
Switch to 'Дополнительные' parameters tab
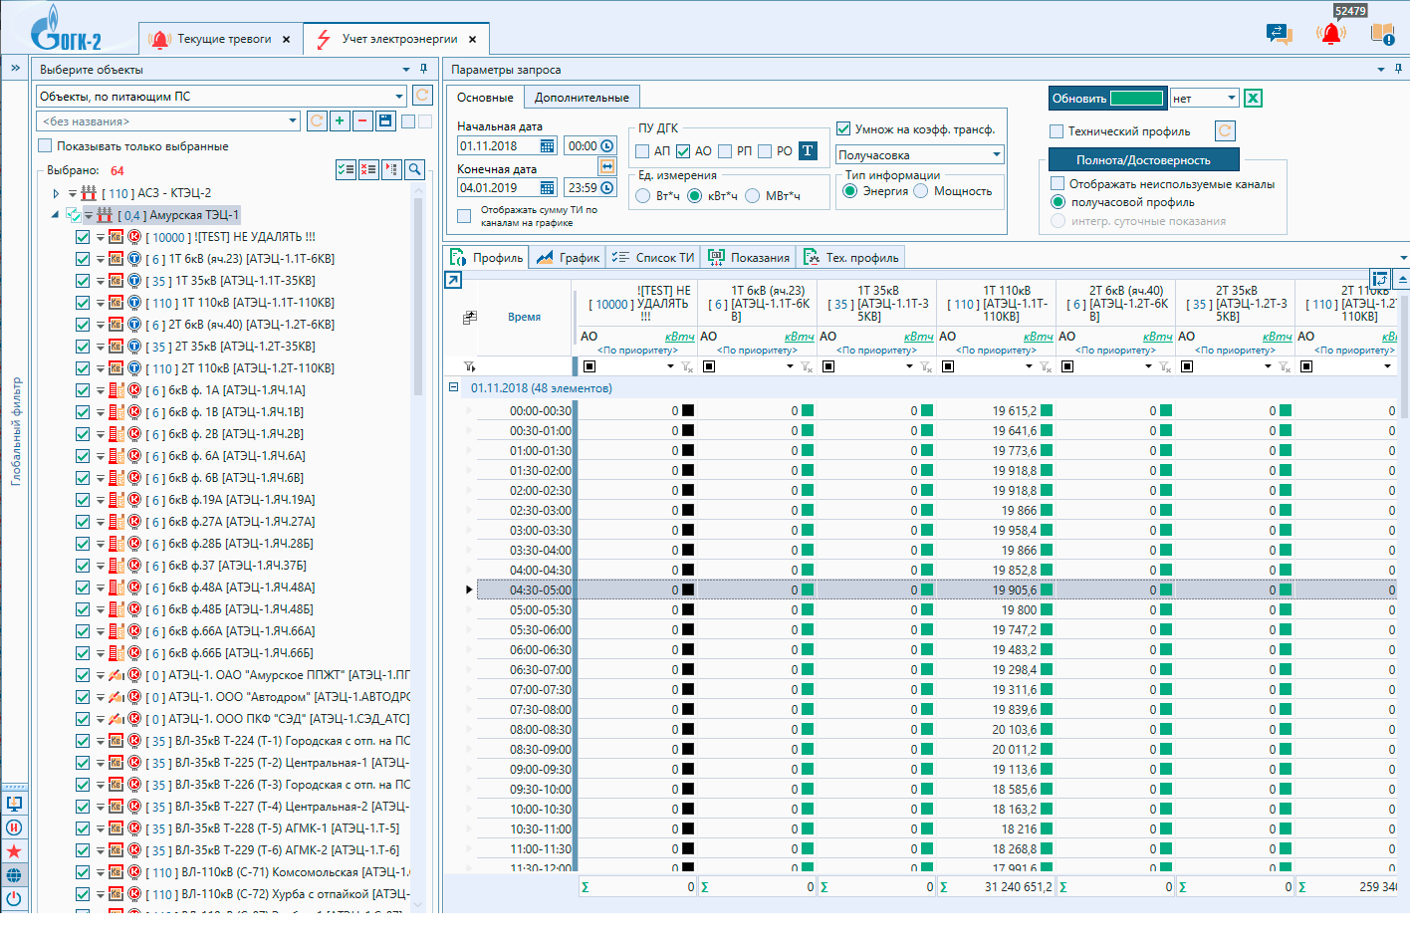coord(582,98)
